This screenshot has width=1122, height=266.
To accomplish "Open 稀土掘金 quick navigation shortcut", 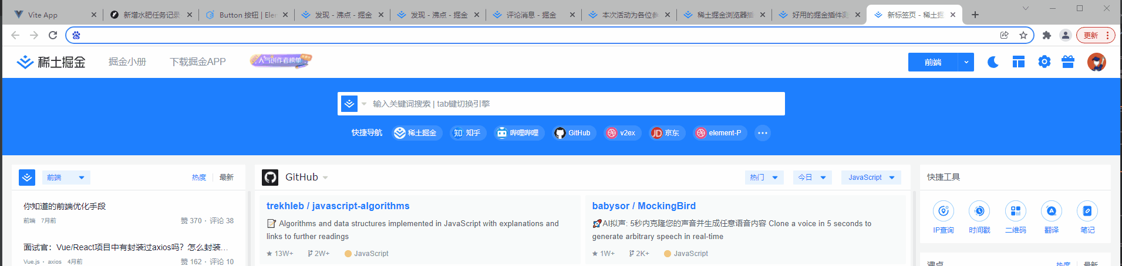I will 417,133.
